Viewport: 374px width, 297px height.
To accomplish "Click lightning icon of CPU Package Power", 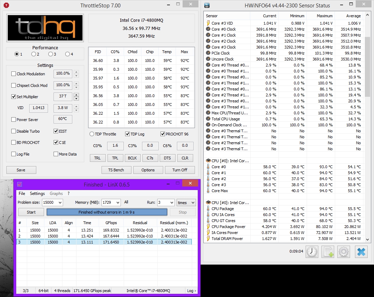I will pyautogui.click(x=208, y=227).
